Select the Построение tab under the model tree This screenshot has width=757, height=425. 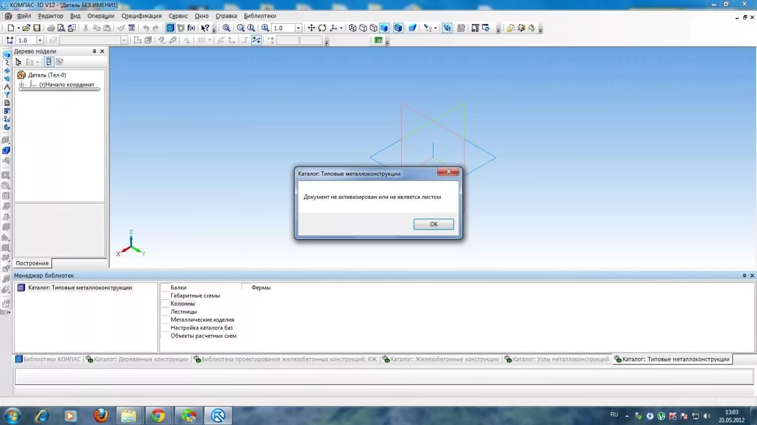click(32, 264)
